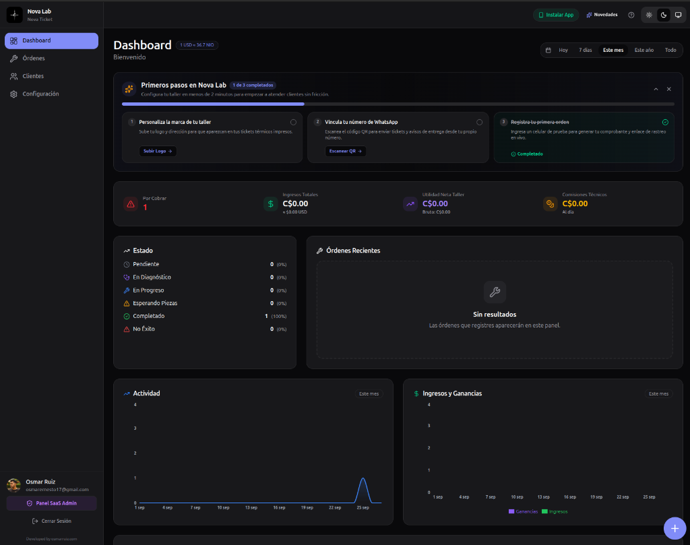Click the Comisiones Técnicos coins icon
Image resolution: width=690 pixels, height=545 pixels.
point(550,204)
